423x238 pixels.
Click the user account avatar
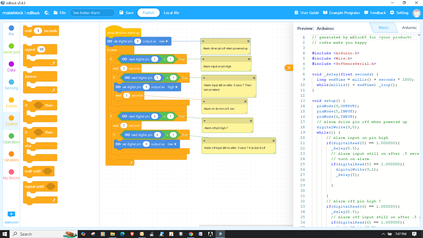[x=416, y=13]
